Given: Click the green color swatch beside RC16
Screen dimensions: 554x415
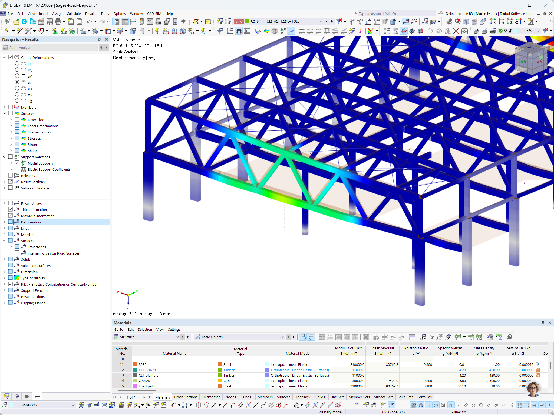Looking at the screenshot, I should point(246,21).
